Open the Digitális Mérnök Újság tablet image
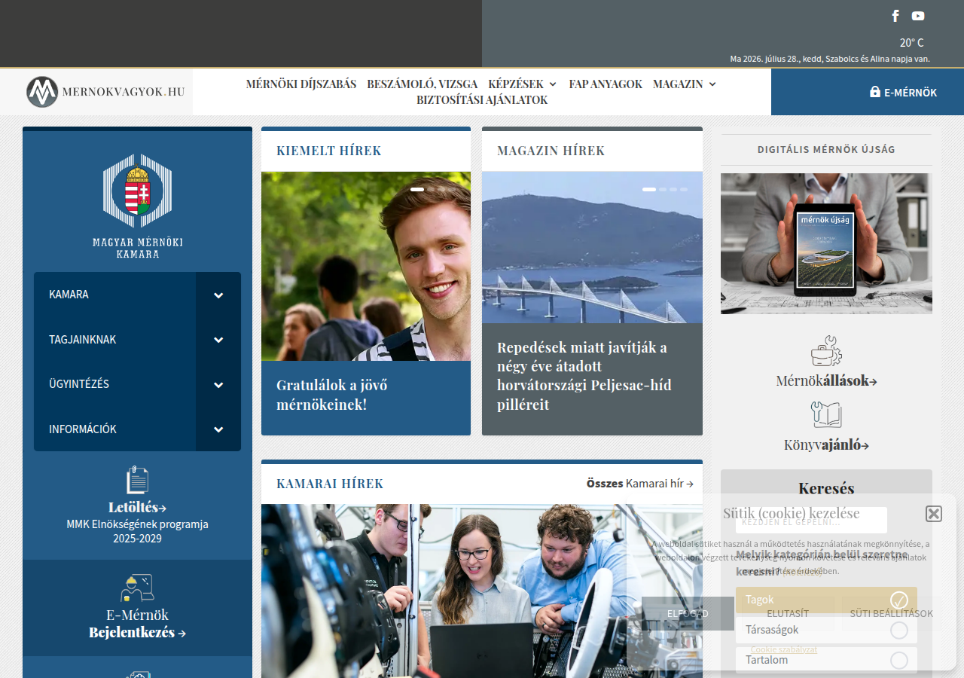This screenshot has height=678, width=964. click(x=826, y=243)
